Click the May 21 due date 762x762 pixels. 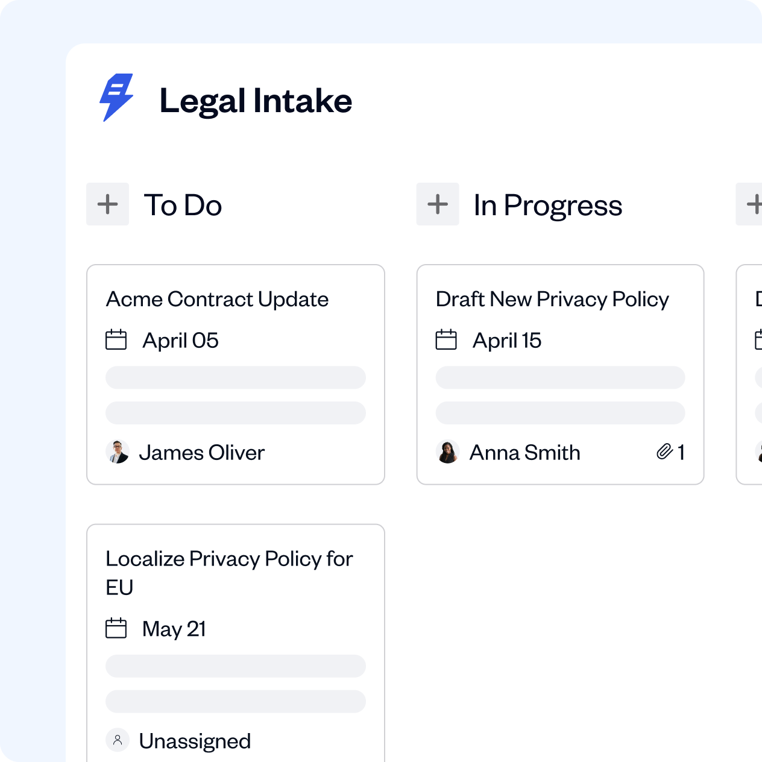tap(173, 629)
